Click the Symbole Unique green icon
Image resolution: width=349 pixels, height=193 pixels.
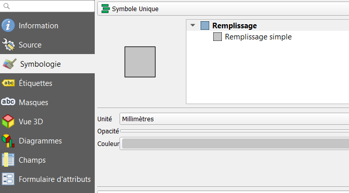tap(105, 9)
